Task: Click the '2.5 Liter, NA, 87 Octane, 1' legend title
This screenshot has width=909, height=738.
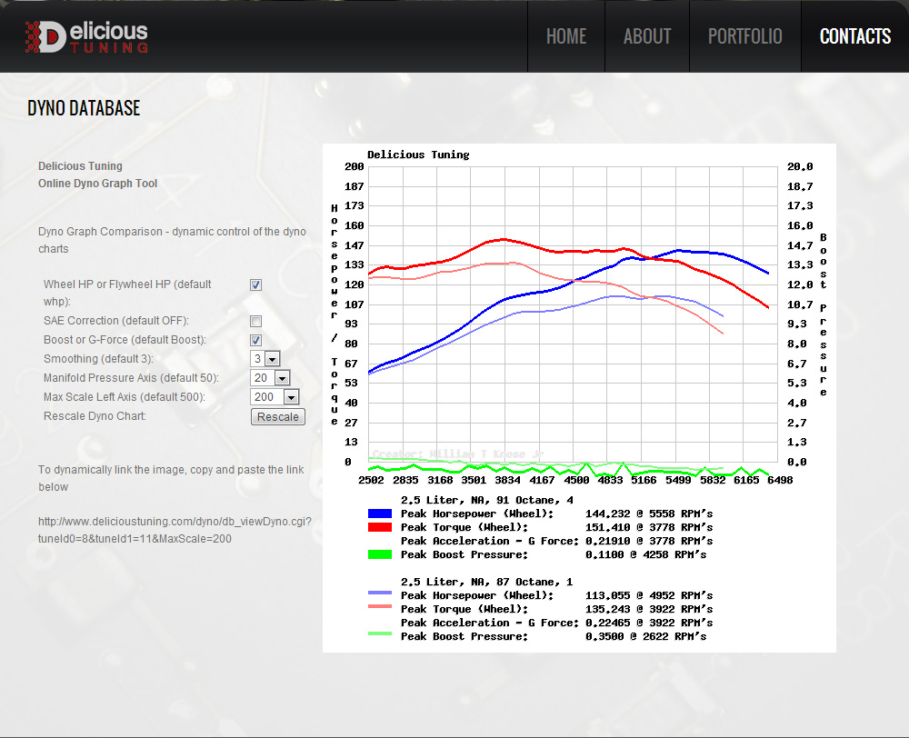Action: click(x=487, y=582)
